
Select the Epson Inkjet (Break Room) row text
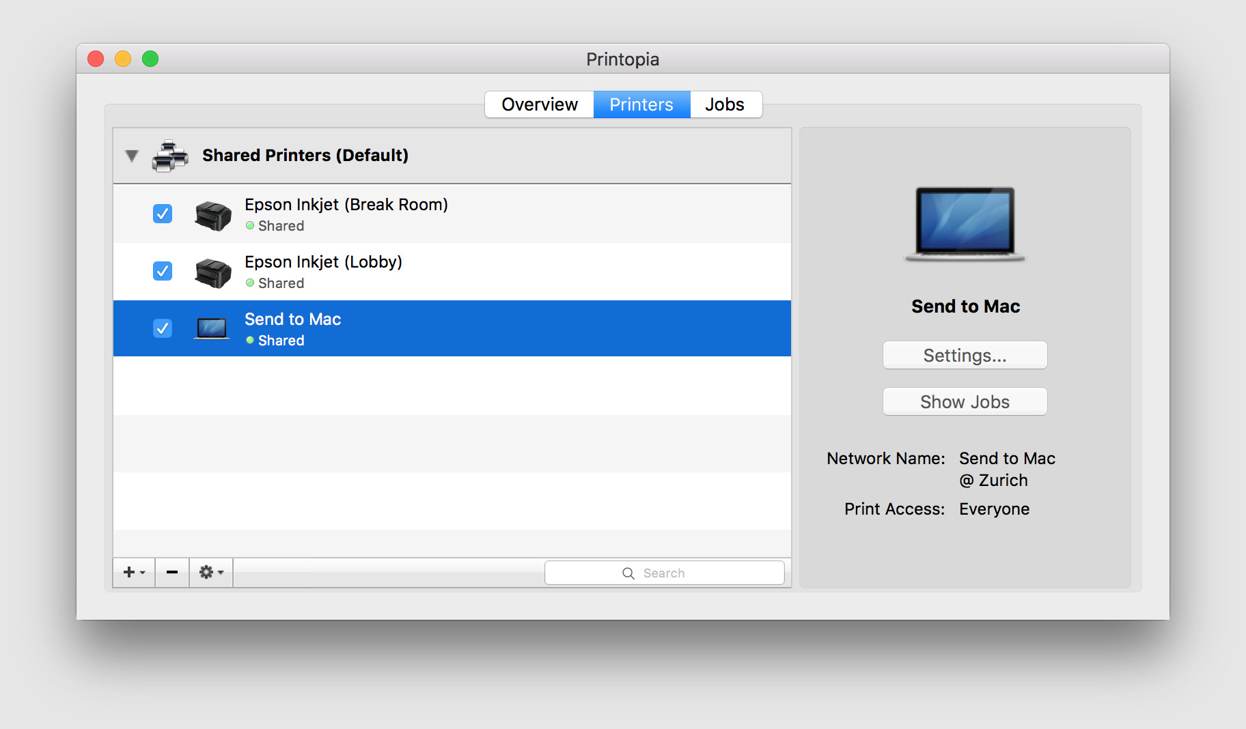coord(346,205)
